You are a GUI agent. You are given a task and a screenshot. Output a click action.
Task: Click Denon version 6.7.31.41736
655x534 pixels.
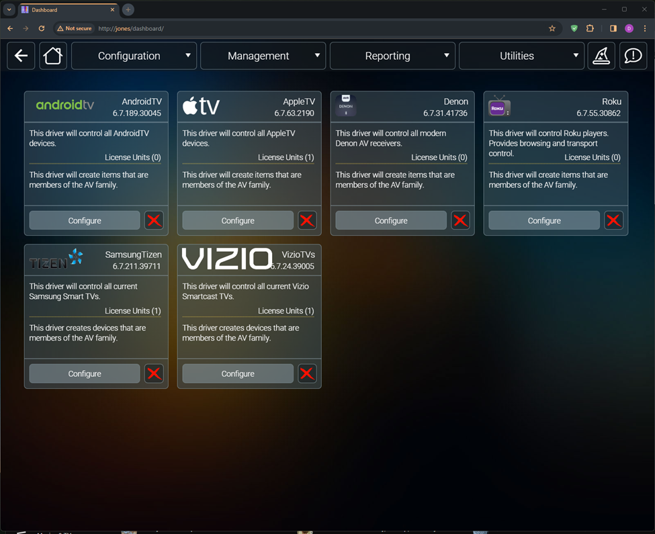[445, 113]
